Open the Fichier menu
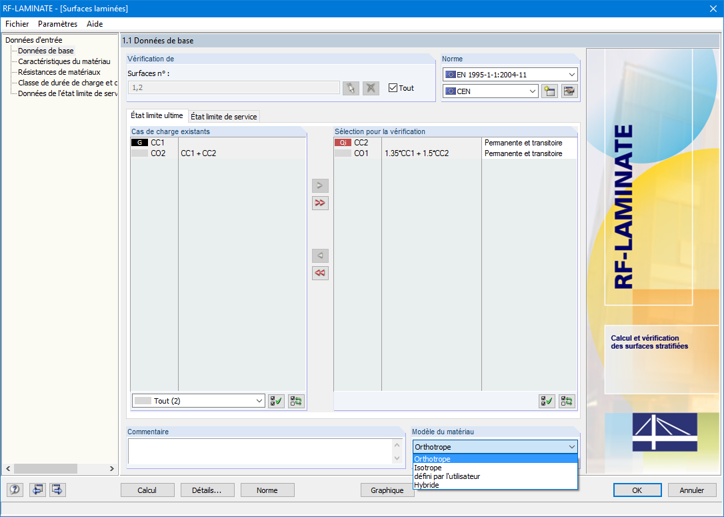 (17, 24)
